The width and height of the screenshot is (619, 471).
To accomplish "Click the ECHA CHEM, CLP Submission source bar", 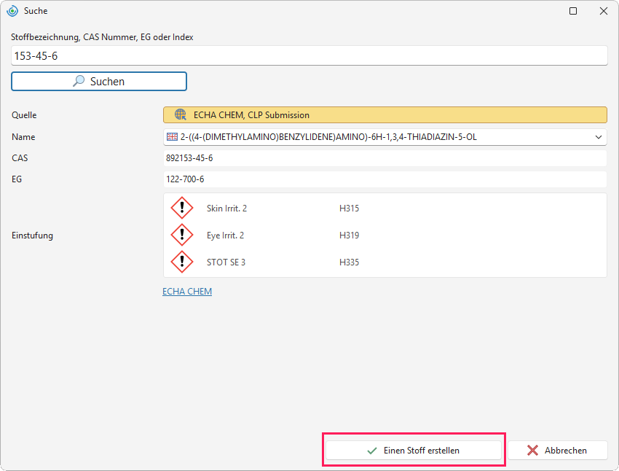I will coord(385,115).
